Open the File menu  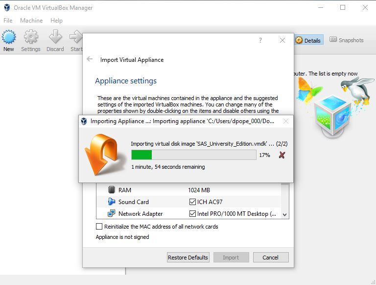8,21
